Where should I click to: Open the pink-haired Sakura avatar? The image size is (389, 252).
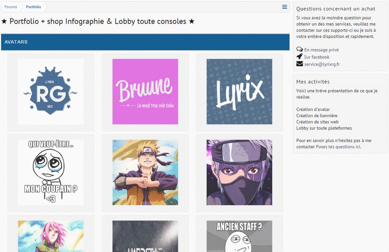tap(51, 236)
